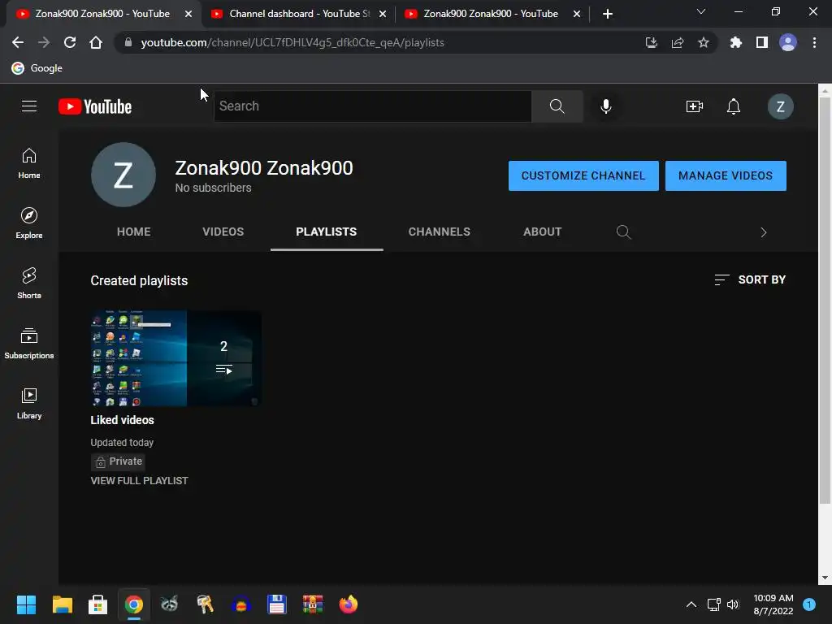Click the "Created playlists" heading

coord(139,280)
